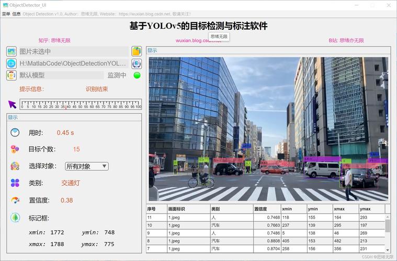397x261 pixels.
Task: Click the gauge icon beside 置信度
Action: [15, 200]
